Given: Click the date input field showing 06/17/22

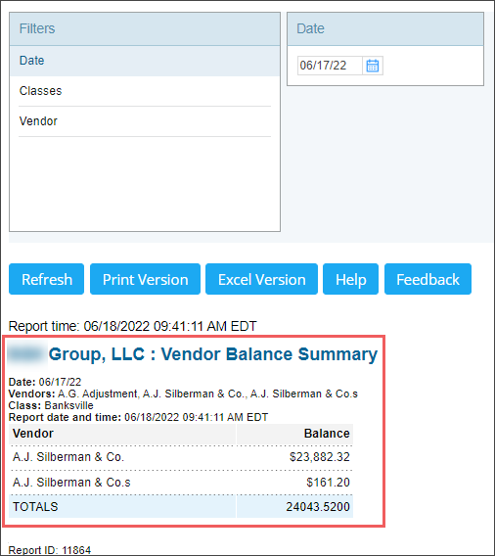Looking at the screenshot, I should click(x=330, y=66).
